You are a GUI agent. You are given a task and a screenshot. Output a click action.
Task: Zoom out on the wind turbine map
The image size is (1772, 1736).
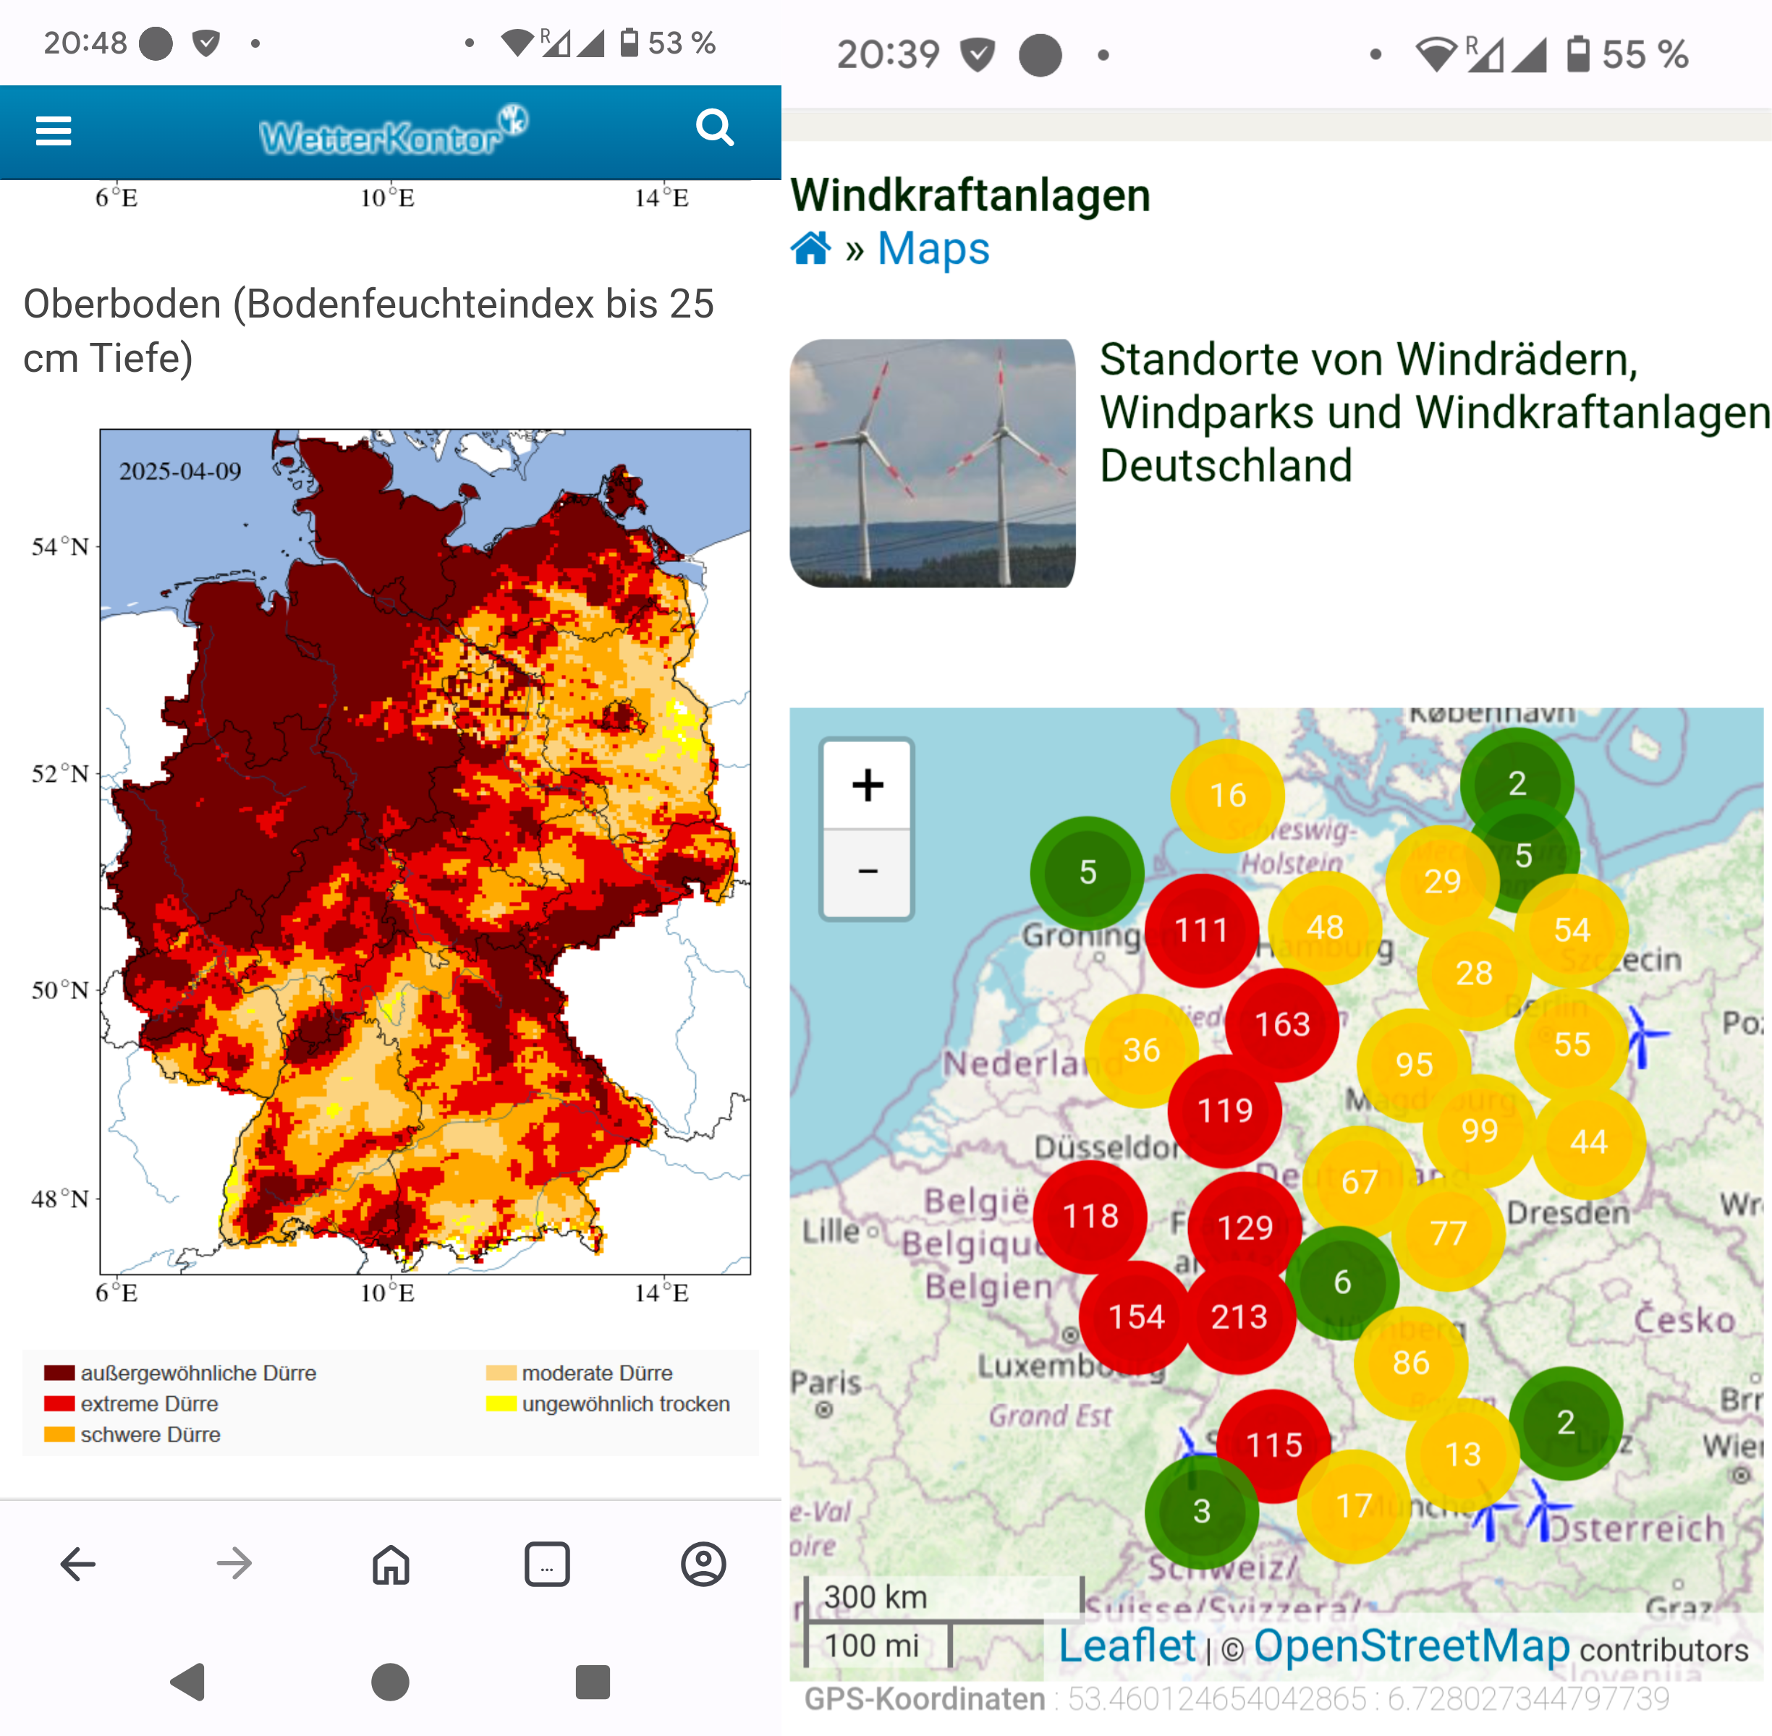pos(868,872)
